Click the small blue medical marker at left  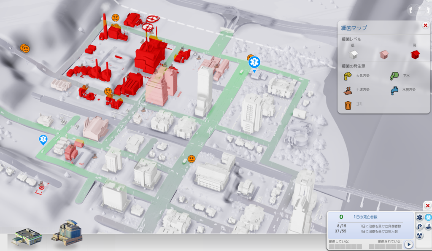(x=43, y=140)
